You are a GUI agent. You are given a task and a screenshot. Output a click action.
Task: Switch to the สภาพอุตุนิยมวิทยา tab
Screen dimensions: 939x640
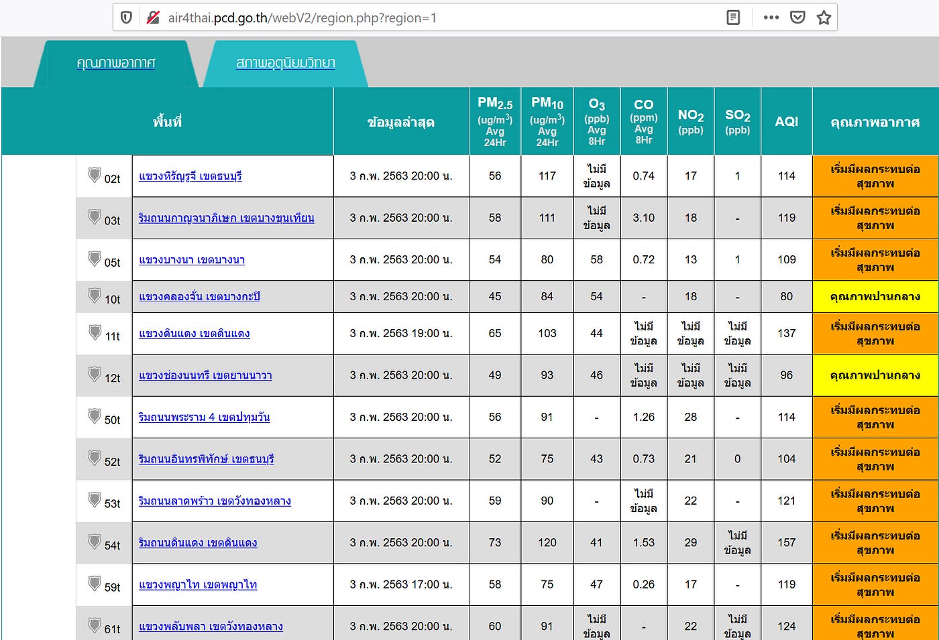[x=286, y=63]
